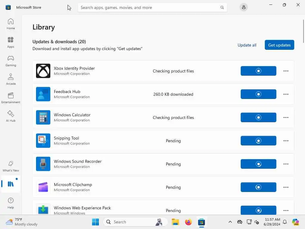This screenshot has height=229, width=305.
Task: Open the notifications bell in taskbar
Action: 285,222
